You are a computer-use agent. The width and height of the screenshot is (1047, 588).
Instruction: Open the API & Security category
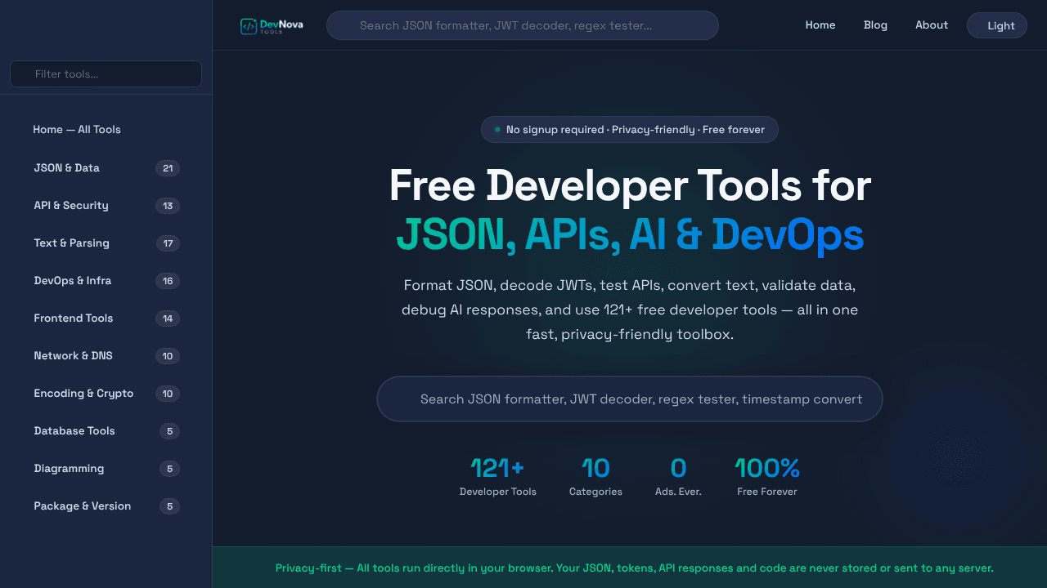106,206
